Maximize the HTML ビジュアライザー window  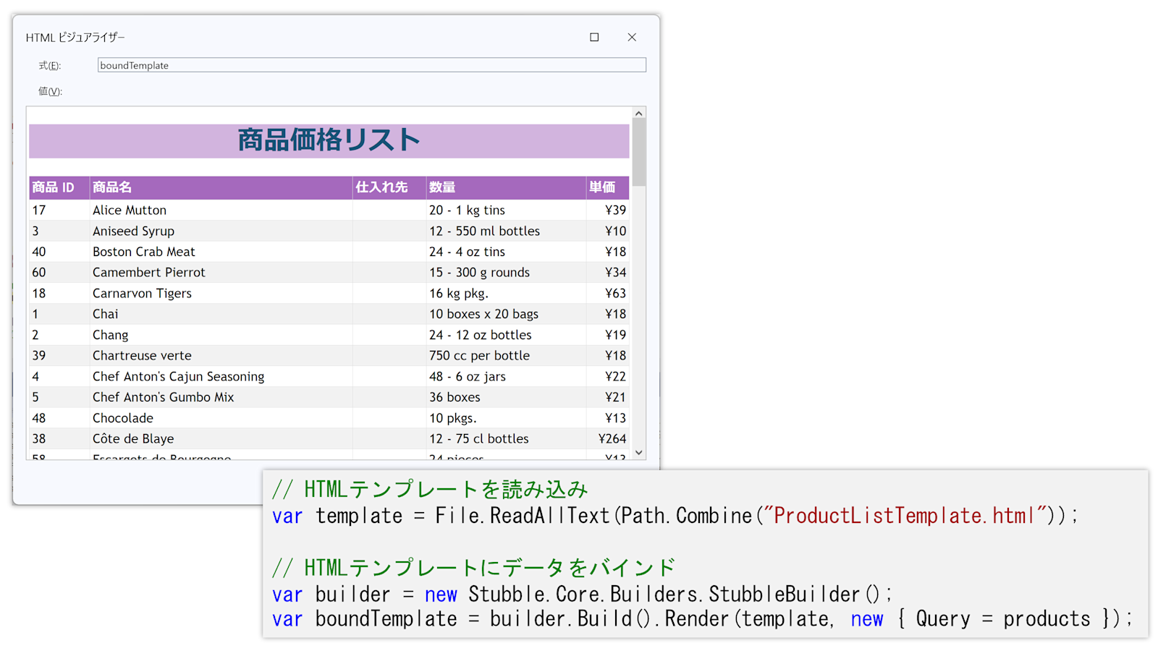(x=594, y=37)
